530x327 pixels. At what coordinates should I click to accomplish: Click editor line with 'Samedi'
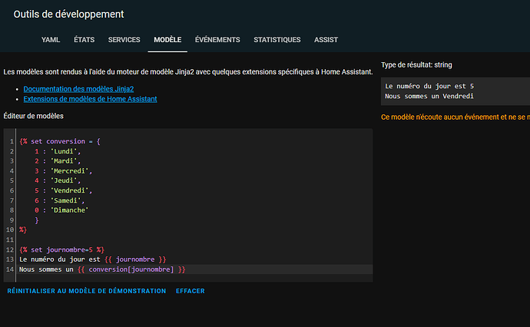click(x=59, y=200)
